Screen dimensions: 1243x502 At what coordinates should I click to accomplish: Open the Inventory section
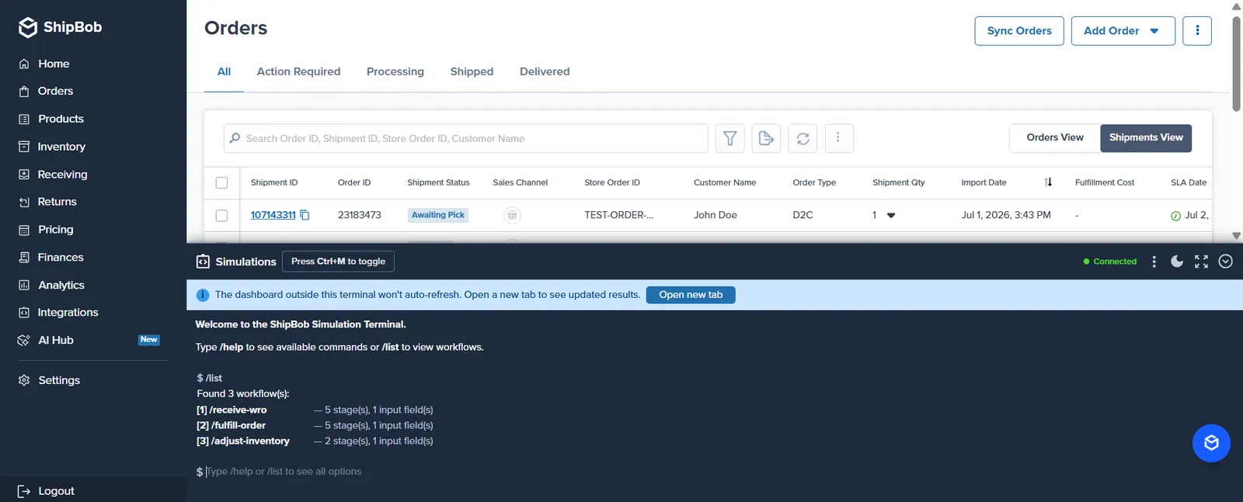point(61,147)
